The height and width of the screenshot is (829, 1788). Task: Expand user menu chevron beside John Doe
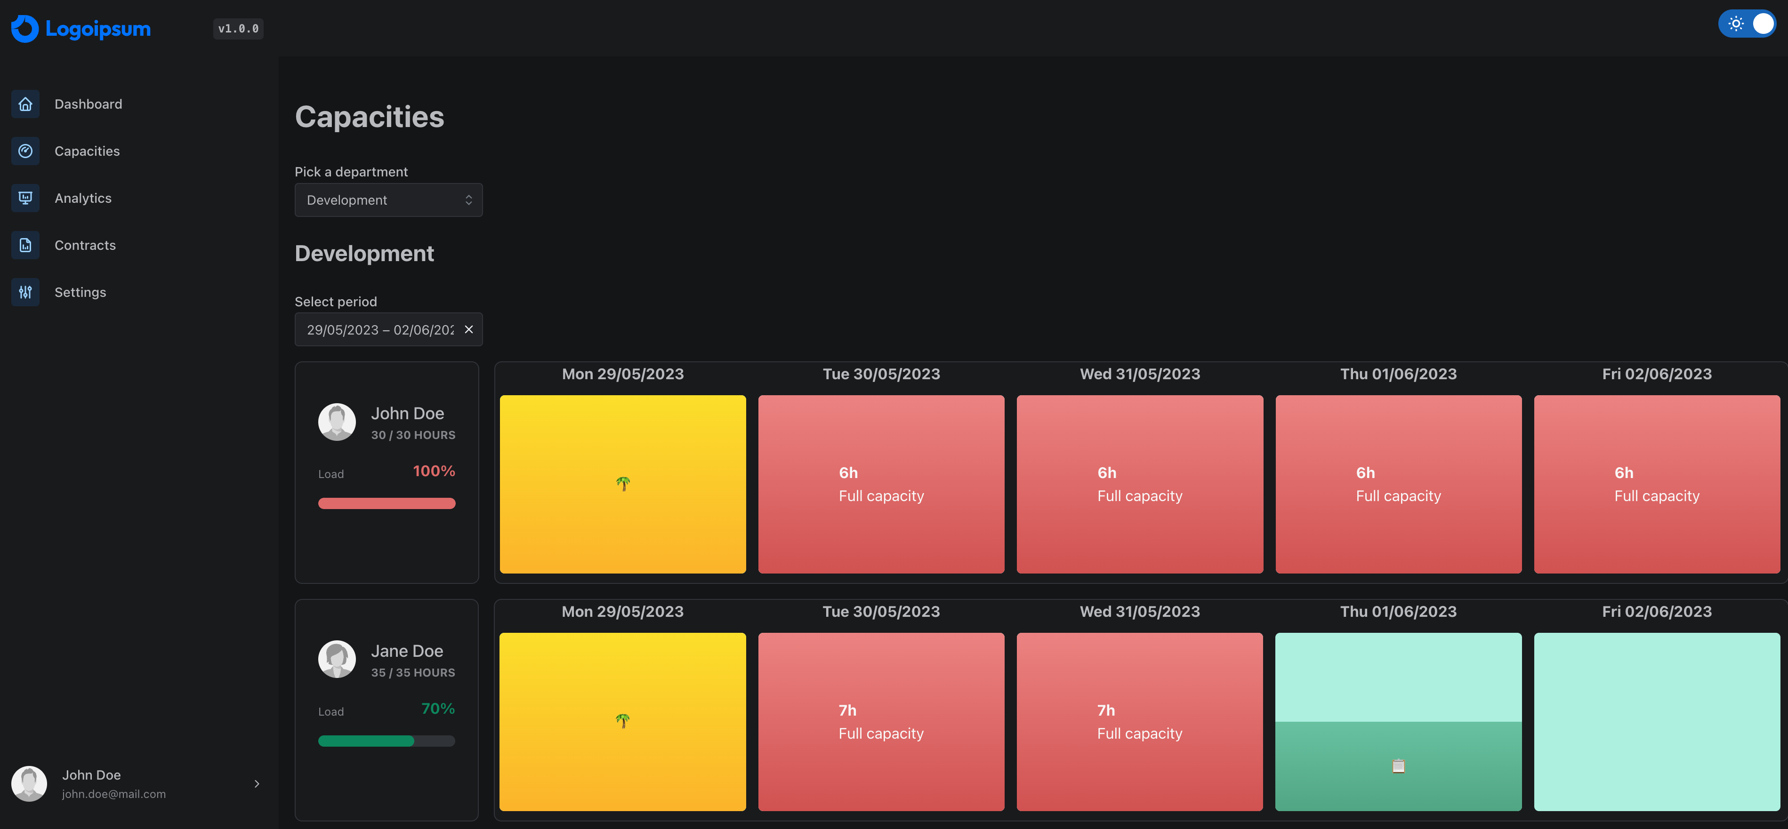[257, 784]
